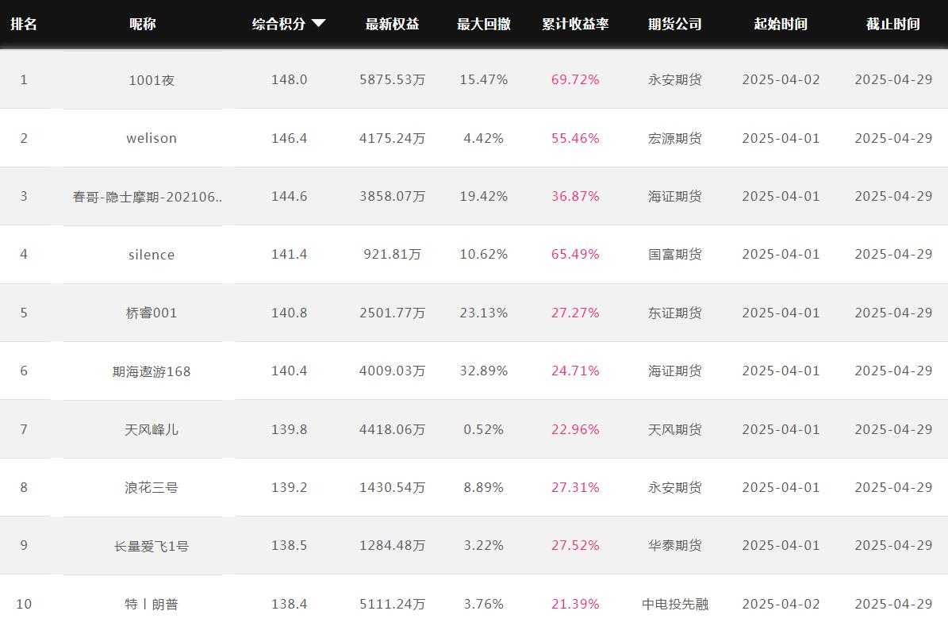Click the 累计收益率 column header

pos(575,24)
